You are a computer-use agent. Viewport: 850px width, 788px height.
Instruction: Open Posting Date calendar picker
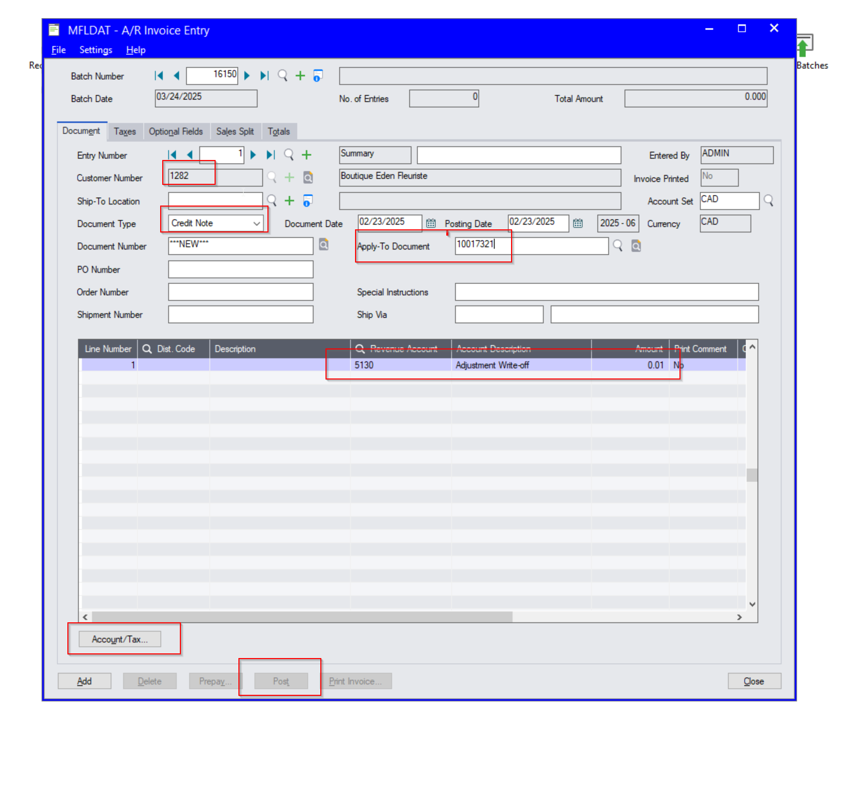click(x=578, y=223)
